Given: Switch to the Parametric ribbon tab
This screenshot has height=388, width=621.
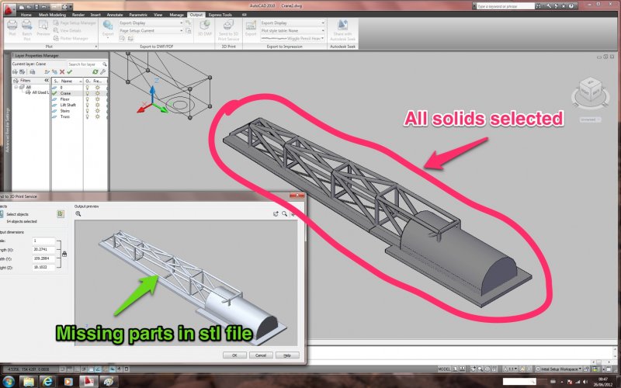Looking at the screenshot, I should [x=138, y=15].
